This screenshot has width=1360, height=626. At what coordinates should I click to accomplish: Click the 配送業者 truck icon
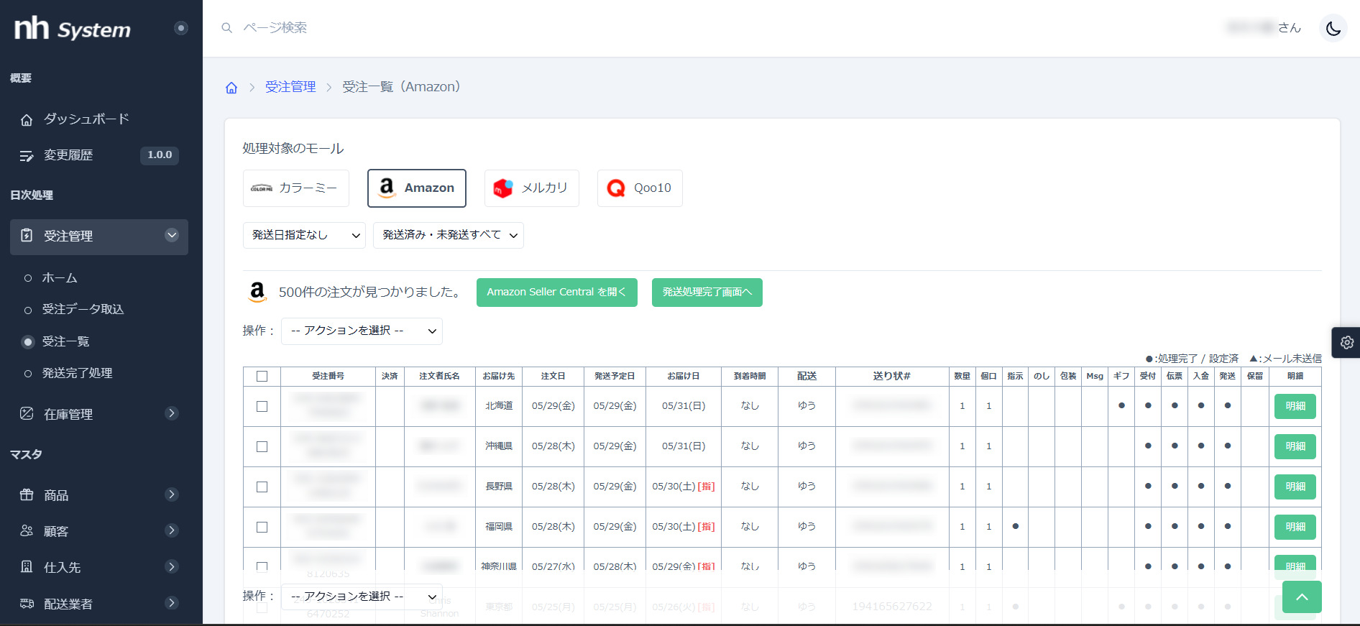coord(27,603)
